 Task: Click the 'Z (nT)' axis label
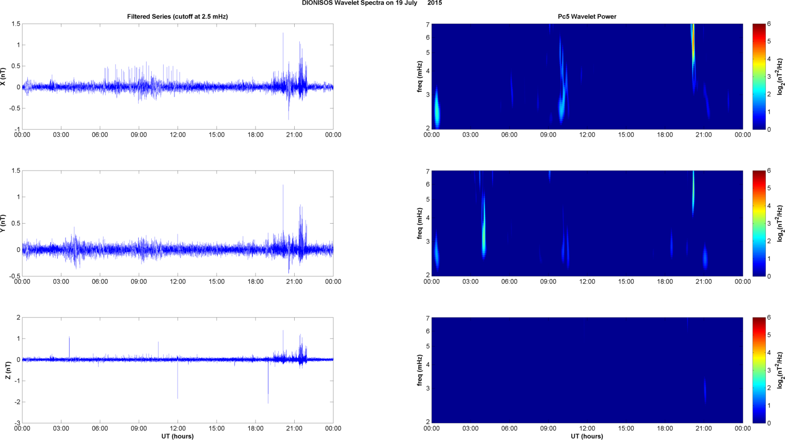pos(8,370)
